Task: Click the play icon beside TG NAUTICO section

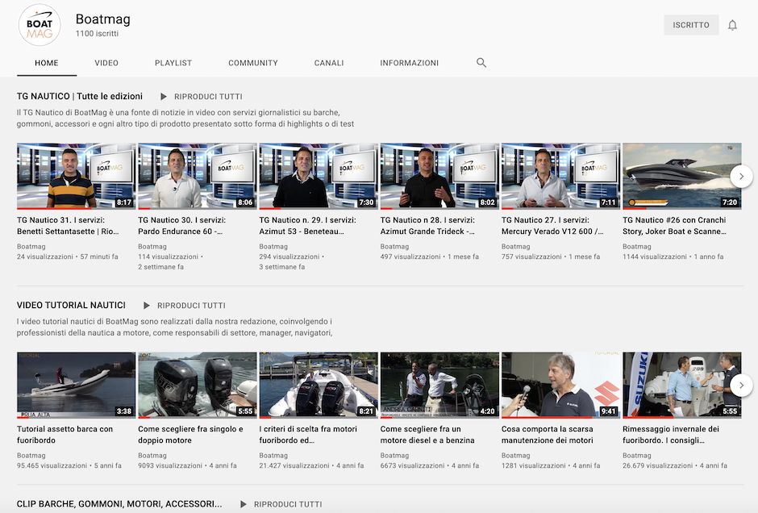Action: coord(164,97)
